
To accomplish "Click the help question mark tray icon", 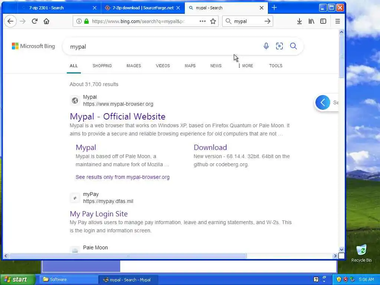I will pyautogui.click(x=316, y=279).
